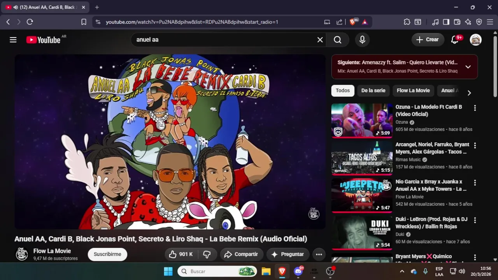Open options for Duki LeBron video
Viewport: 498px width, 280px height.
(x=475, y=220)
